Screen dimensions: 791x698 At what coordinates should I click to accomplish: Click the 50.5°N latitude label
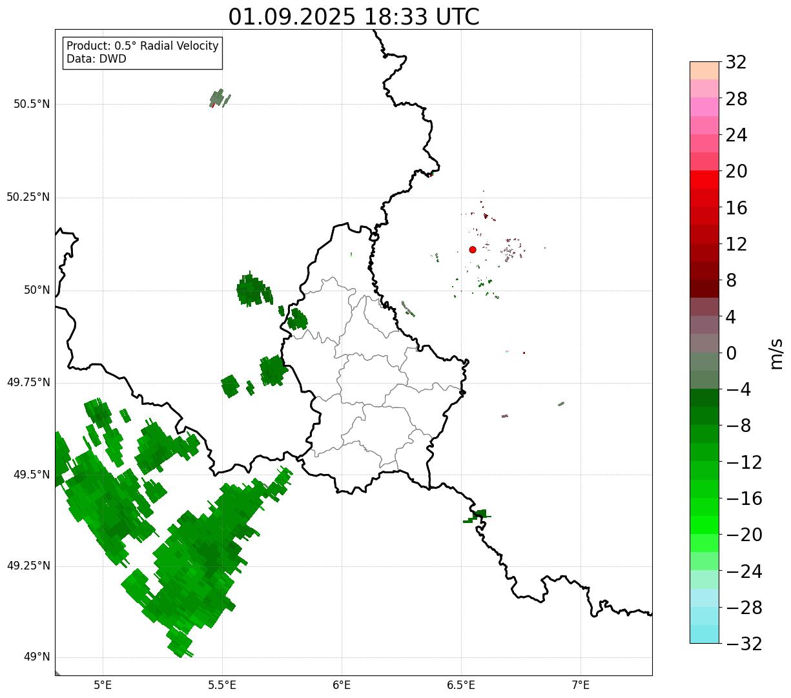click(32, 104)
